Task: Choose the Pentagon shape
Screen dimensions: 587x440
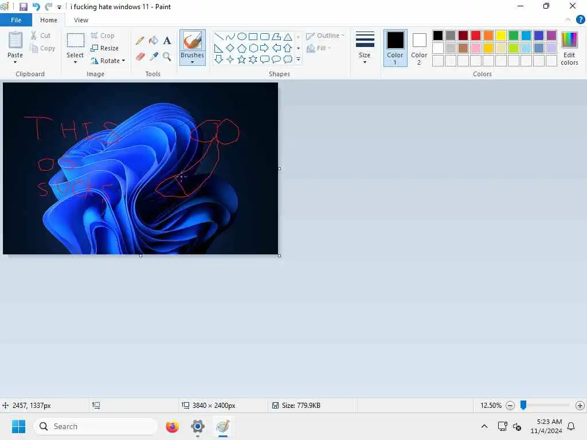Action: [x=242, y=48]
